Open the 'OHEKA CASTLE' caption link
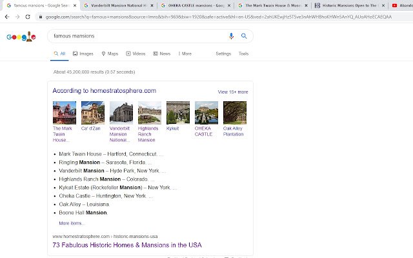This screenshot has width=413, height=258. click(x=204, y=132)
